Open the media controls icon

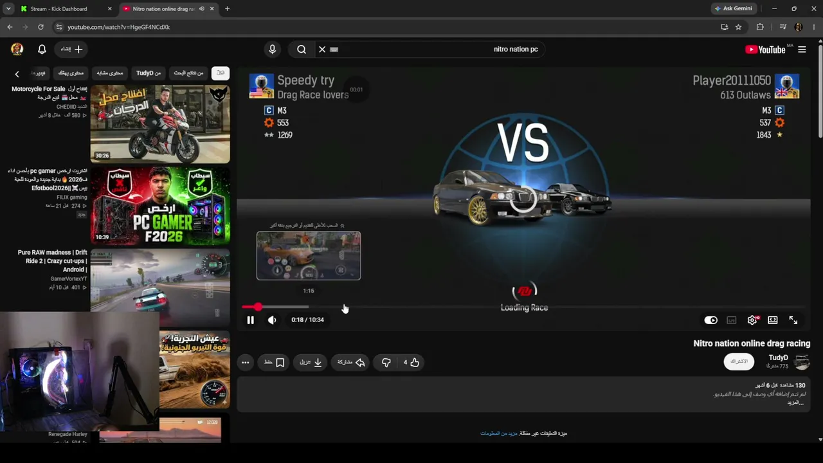tap(782, 27)
